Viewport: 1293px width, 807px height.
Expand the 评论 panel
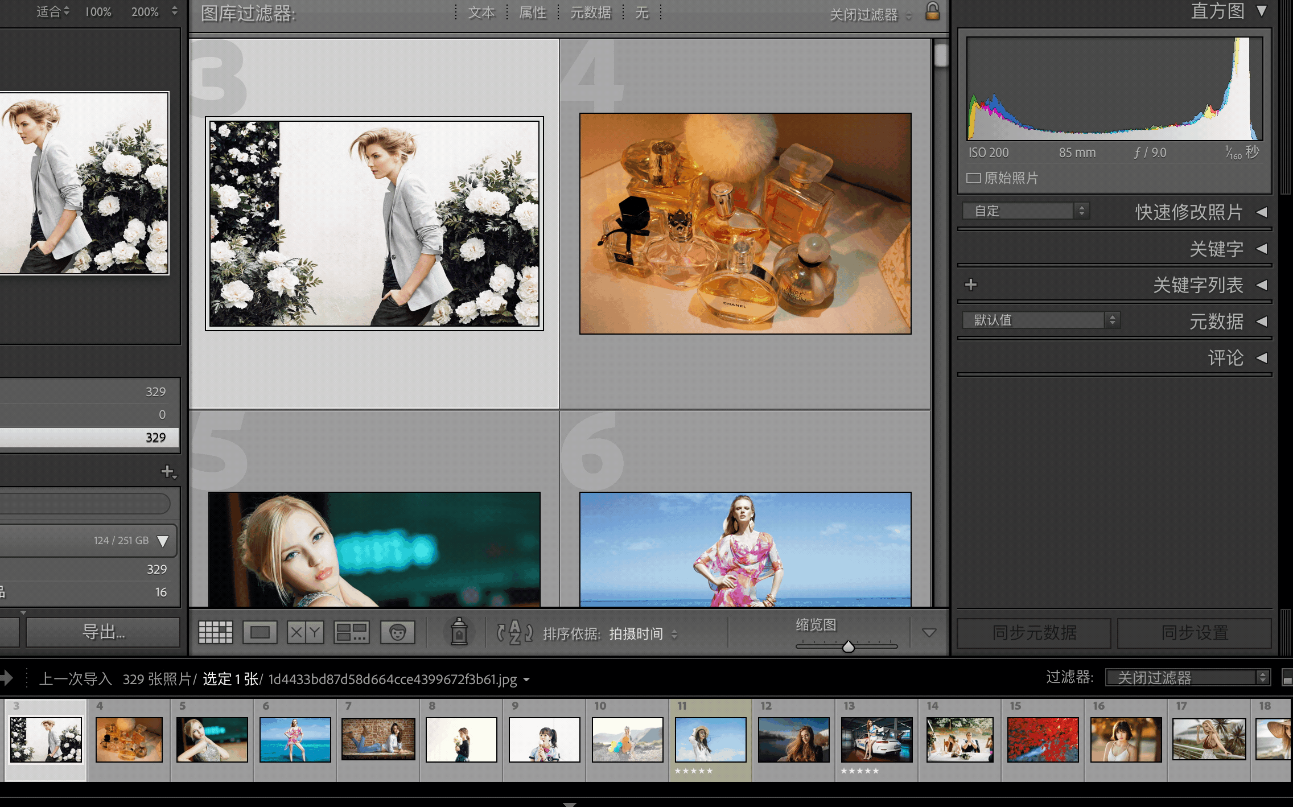(1261, 358)
